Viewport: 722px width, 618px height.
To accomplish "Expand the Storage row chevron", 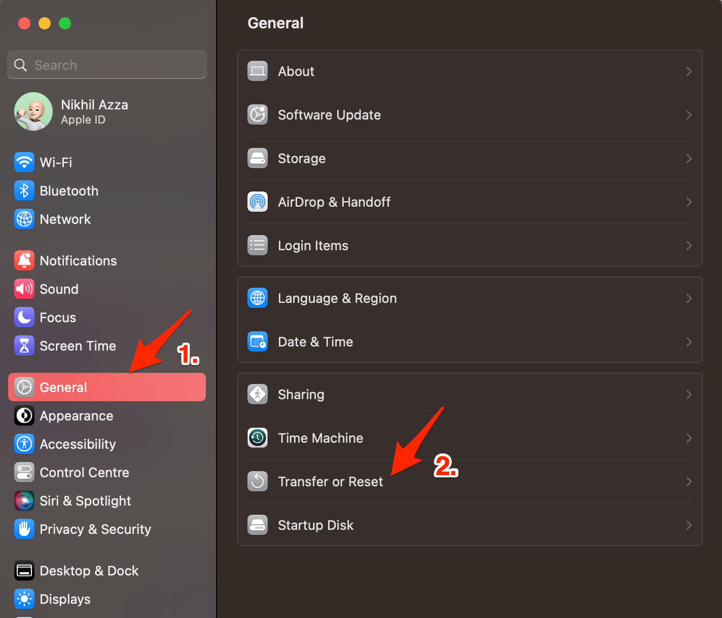I will [x=689, y=159].
